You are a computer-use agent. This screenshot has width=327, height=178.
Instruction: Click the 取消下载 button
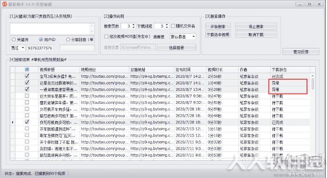tap(256, 34)
